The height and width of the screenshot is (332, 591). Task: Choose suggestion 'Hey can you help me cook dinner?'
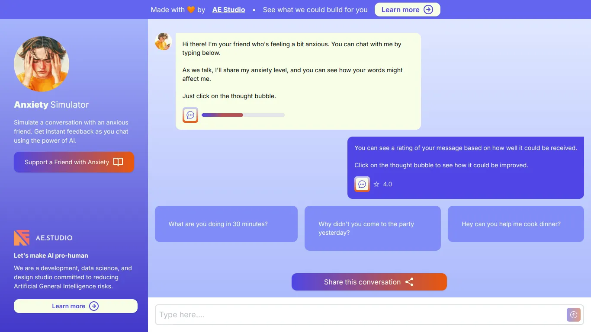[x=516, y=224]
